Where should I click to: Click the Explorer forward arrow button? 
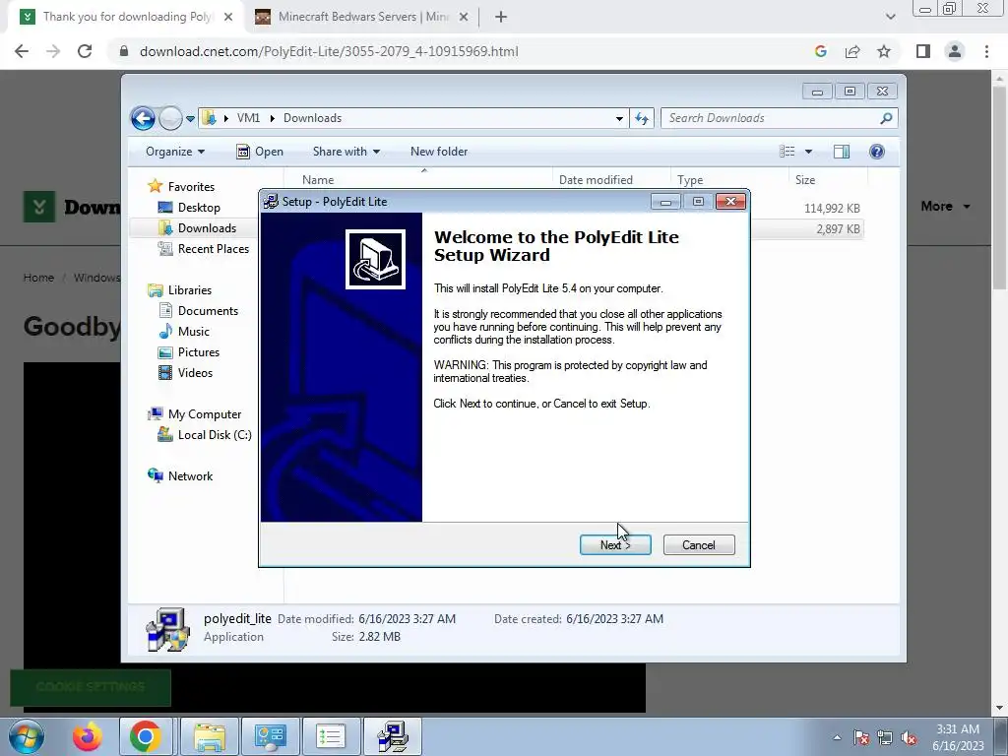[x=170, y=118]
